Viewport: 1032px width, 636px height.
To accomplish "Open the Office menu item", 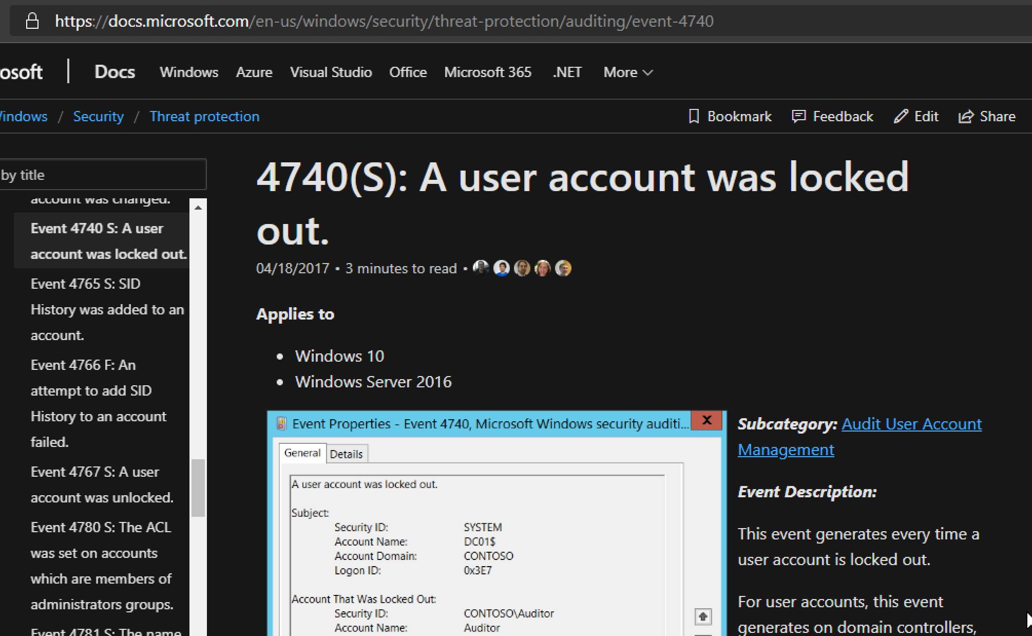I will pos(408,72).
